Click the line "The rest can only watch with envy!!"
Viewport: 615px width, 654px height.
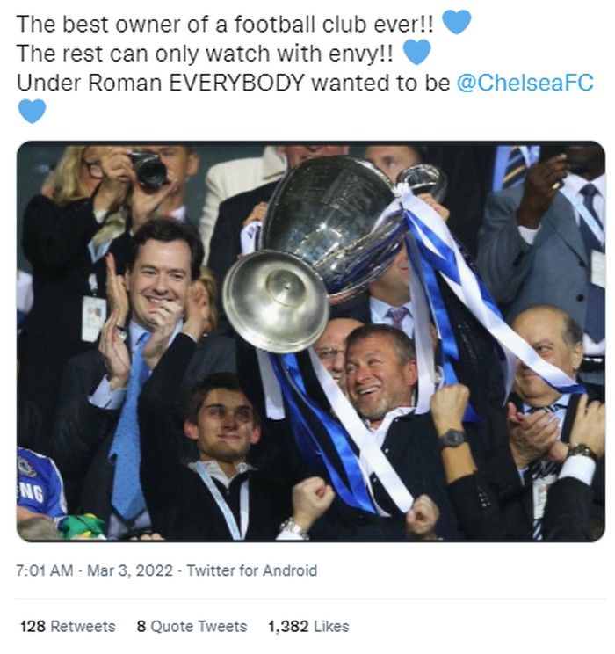point(204,54)
